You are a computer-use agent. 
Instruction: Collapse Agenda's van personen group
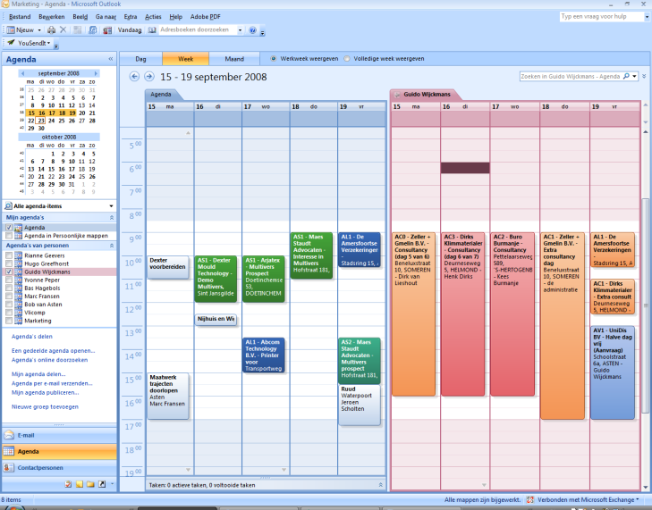(x=112, y=246)
